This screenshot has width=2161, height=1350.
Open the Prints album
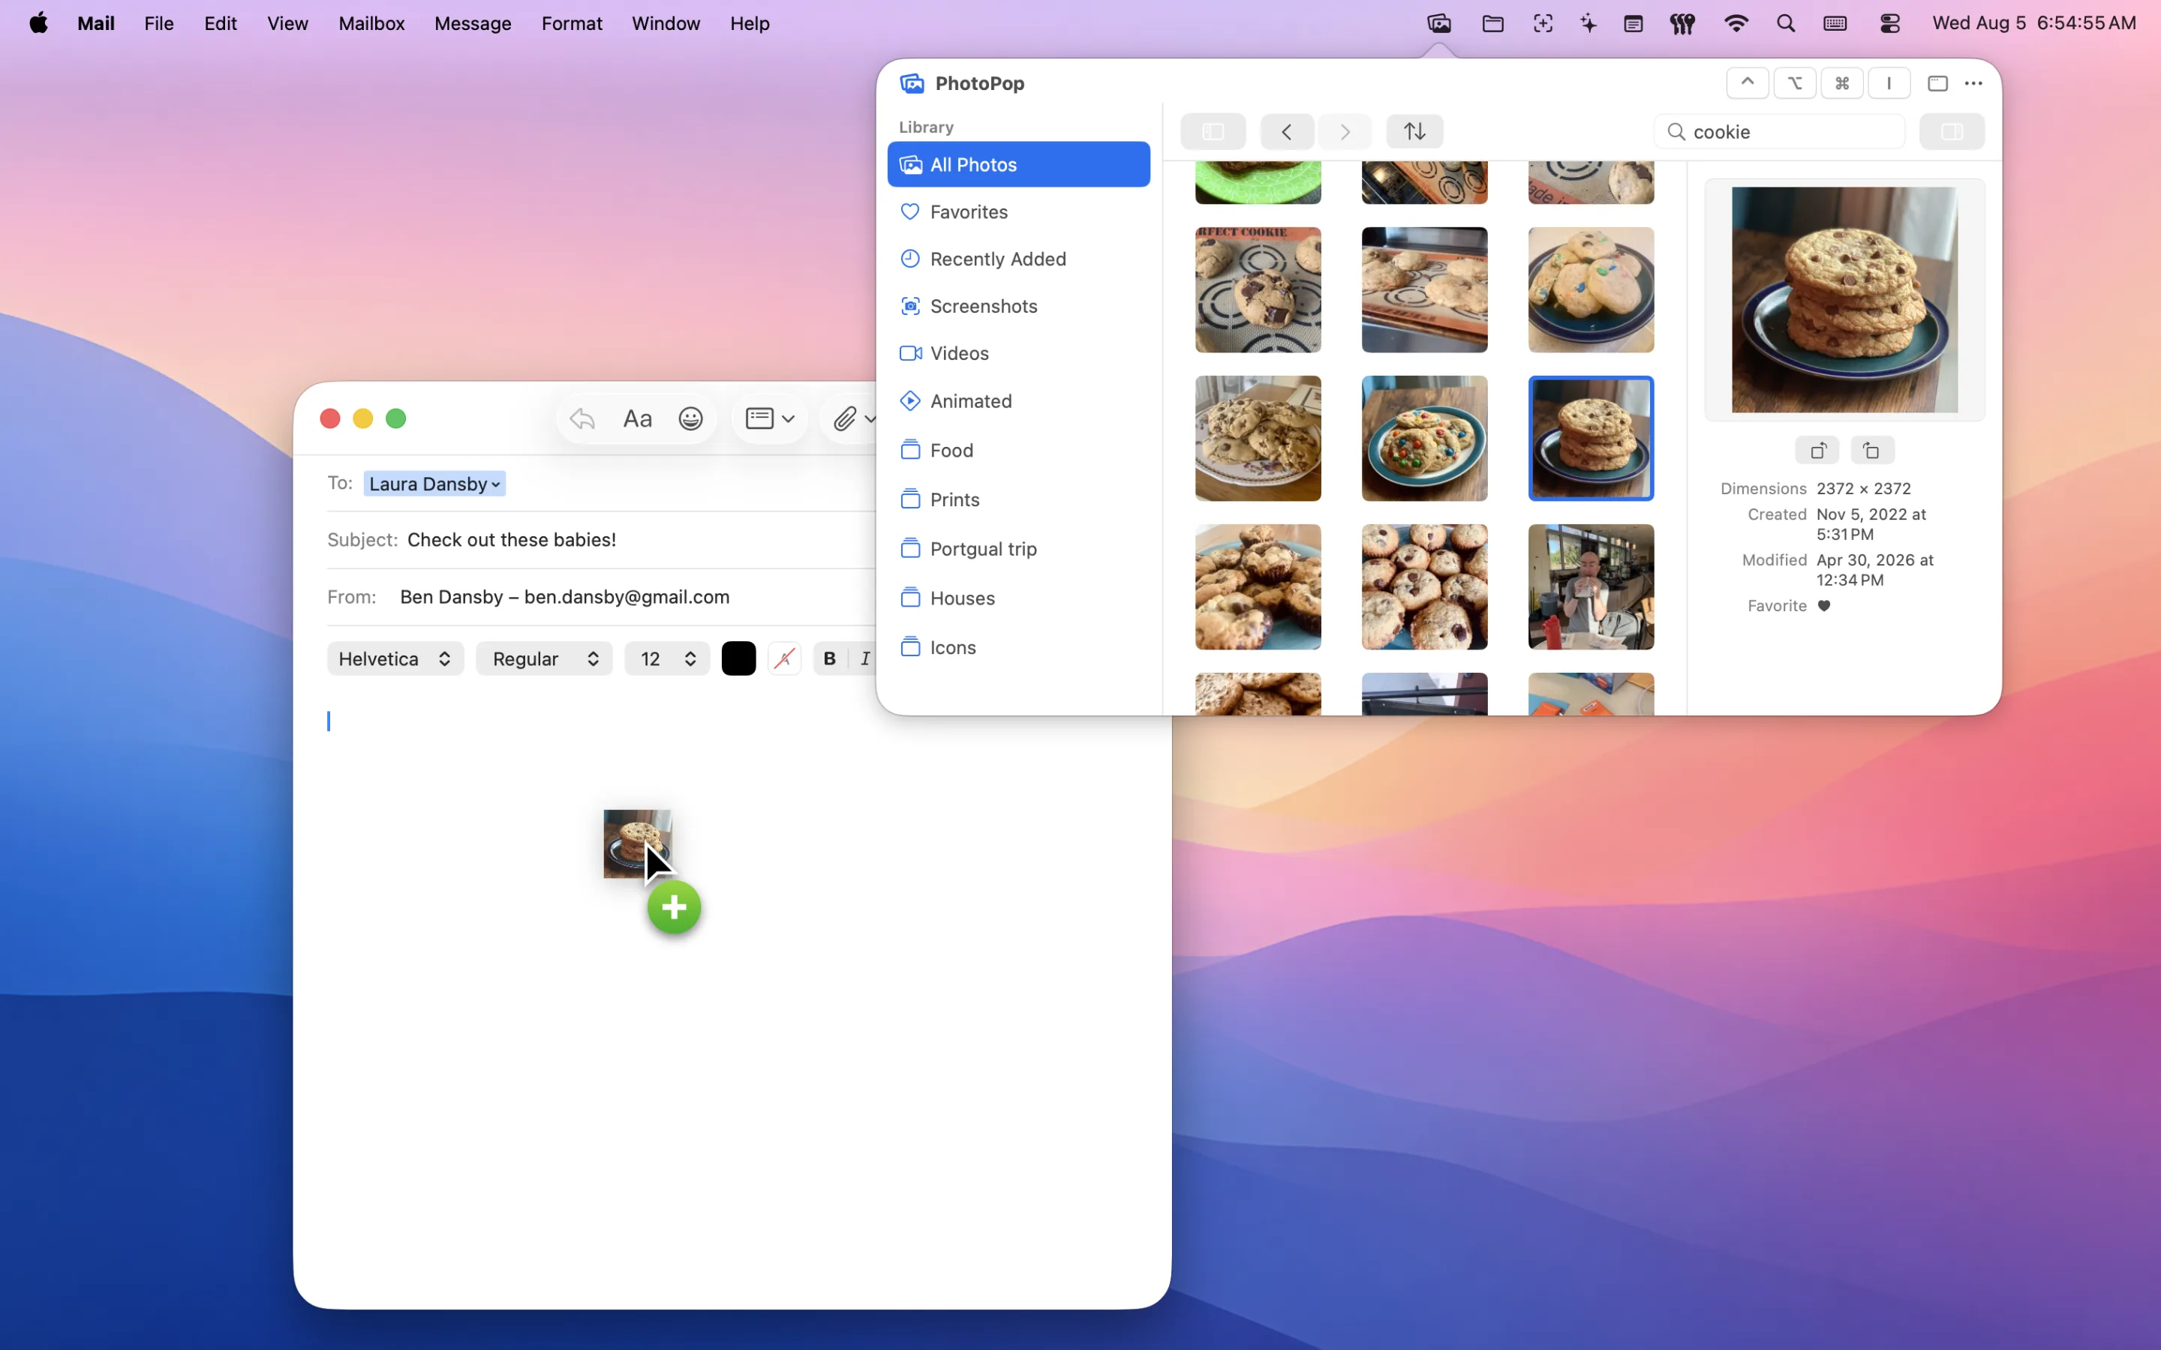pyautogui.click(x=1018, y=499)
